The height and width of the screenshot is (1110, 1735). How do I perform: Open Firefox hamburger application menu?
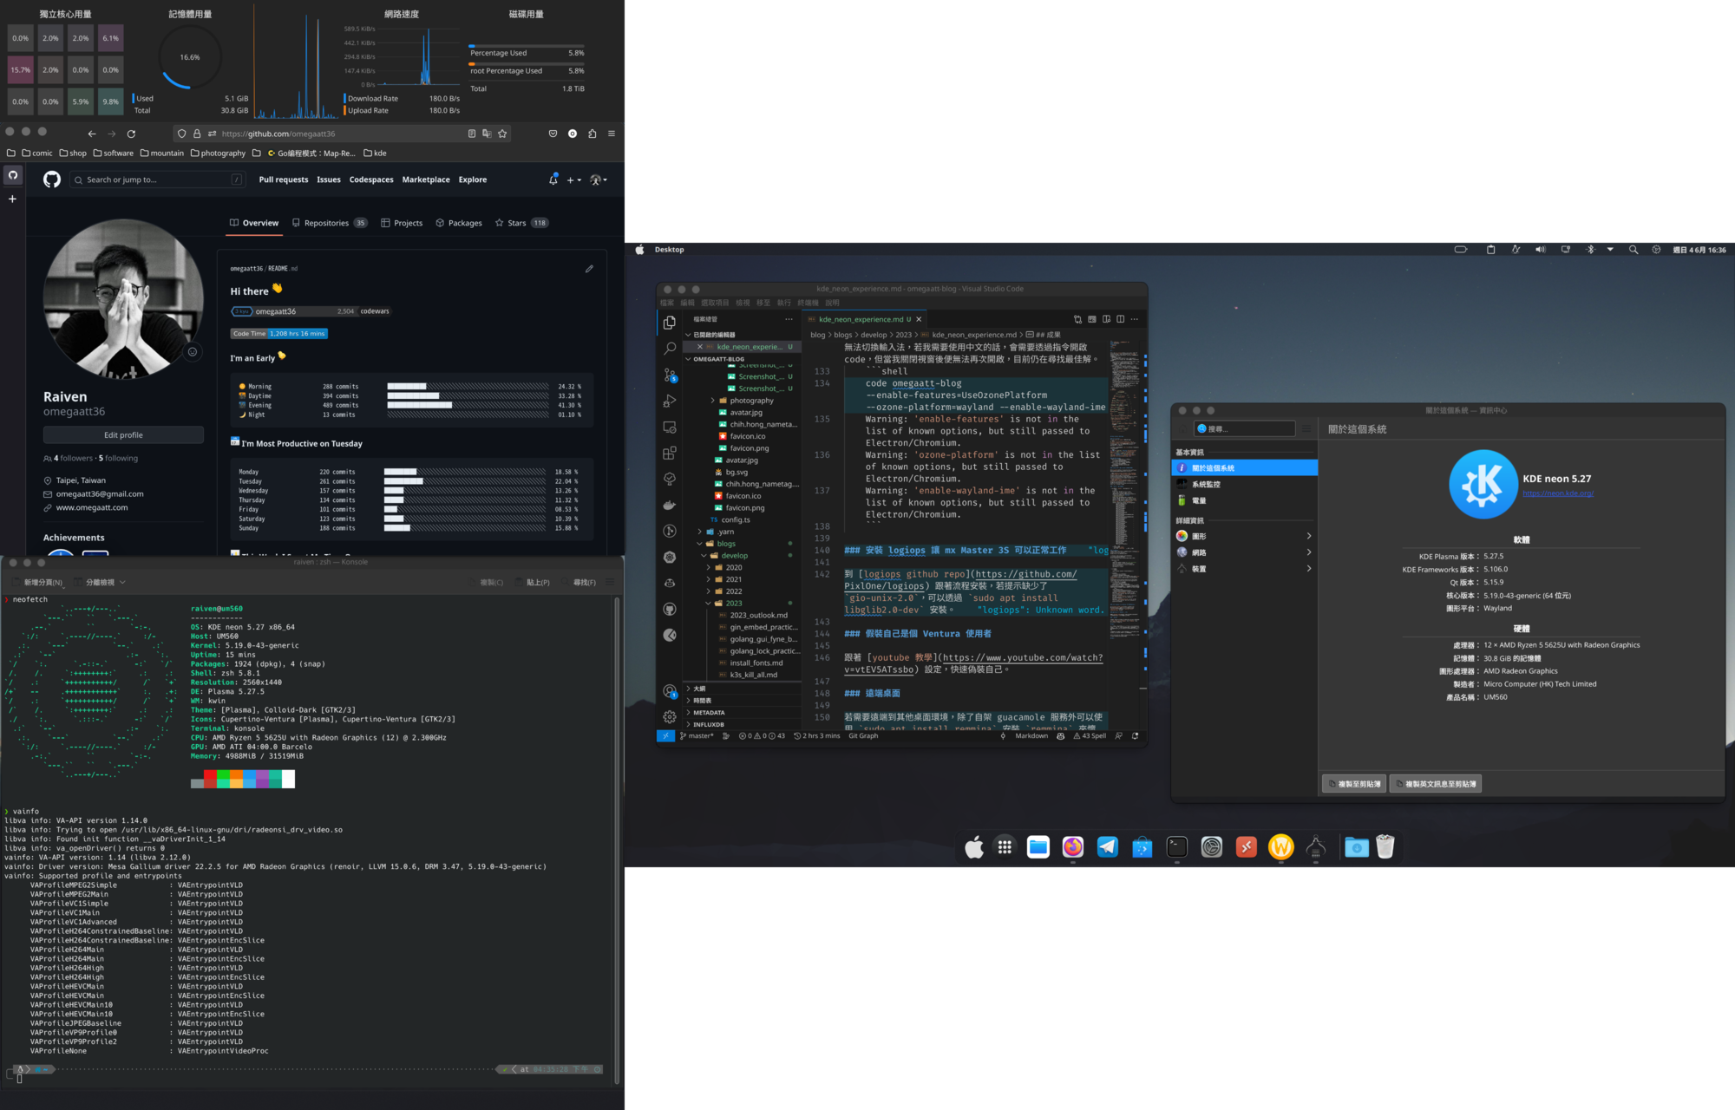click(612, 134)
